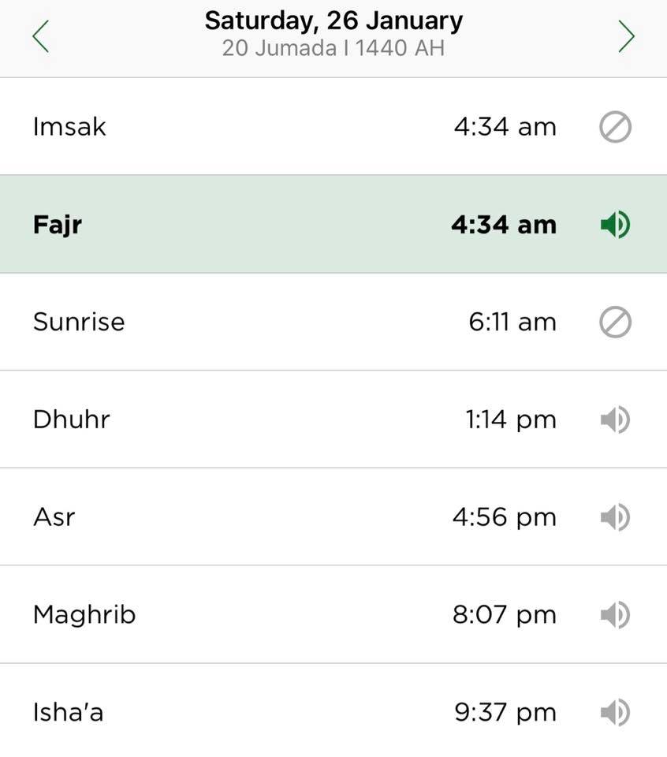Select the highlighted Fajr row
This screenshot has height=757, width=667.
pyautogui.click(x=333, y=224)
